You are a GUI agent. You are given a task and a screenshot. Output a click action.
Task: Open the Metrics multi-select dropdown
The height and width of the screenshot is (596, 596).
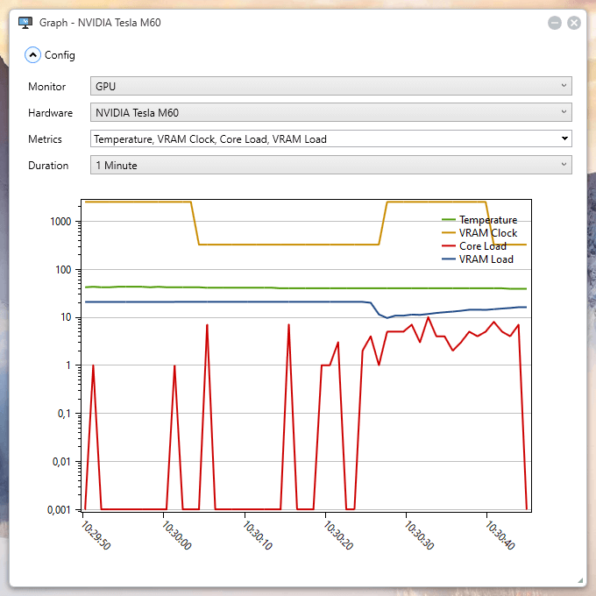pos(330,138)
